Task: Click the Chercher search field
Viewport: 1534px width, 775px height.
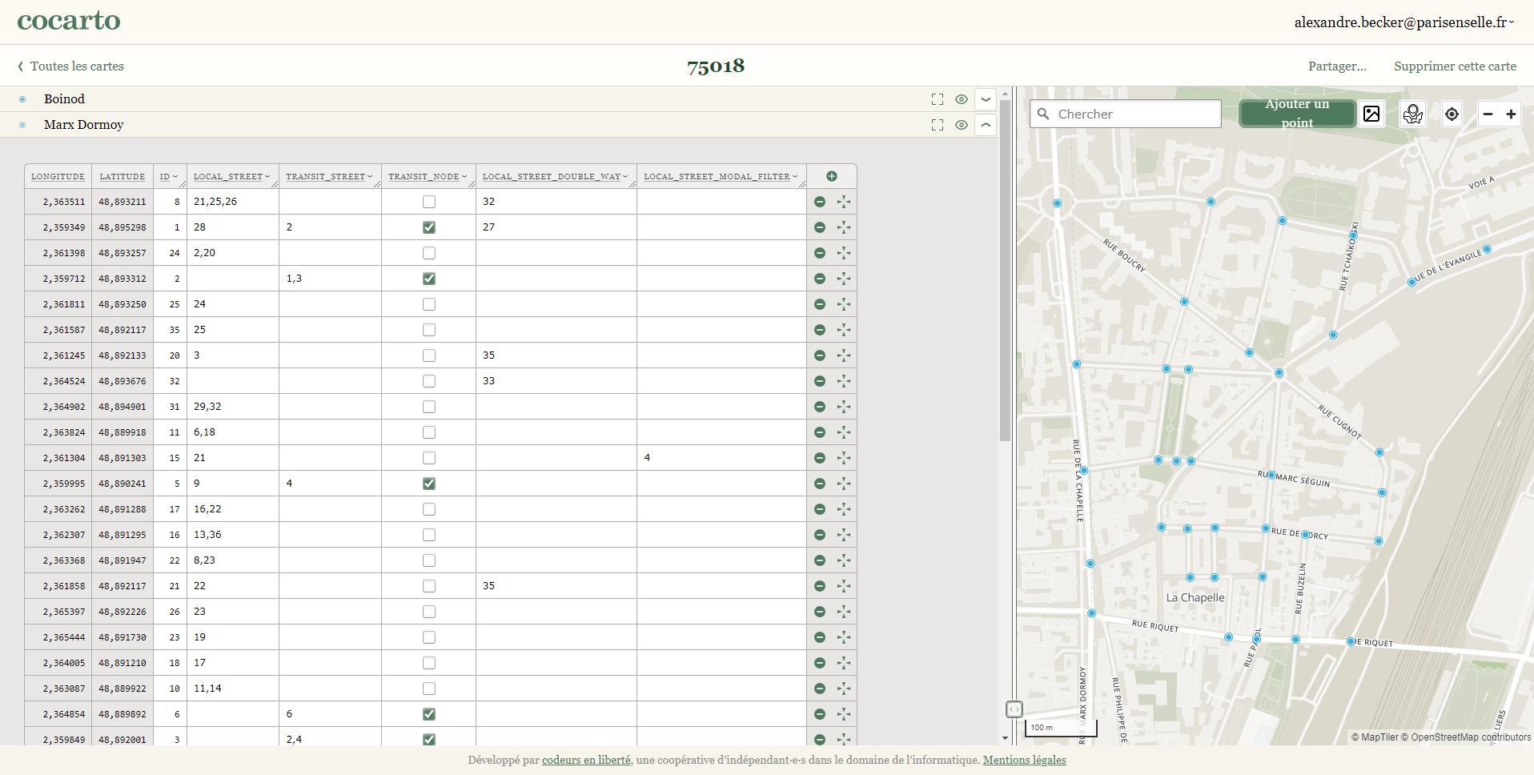Action: (1126, 114)
